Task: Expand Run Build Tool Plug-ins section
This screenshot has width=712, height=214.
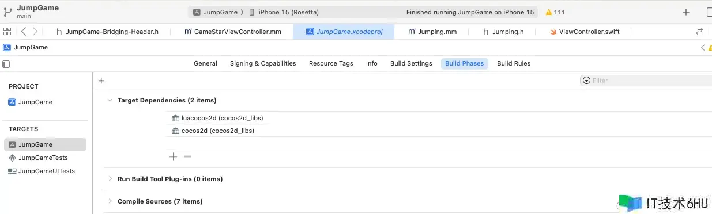Action: (x=110, y=179)
